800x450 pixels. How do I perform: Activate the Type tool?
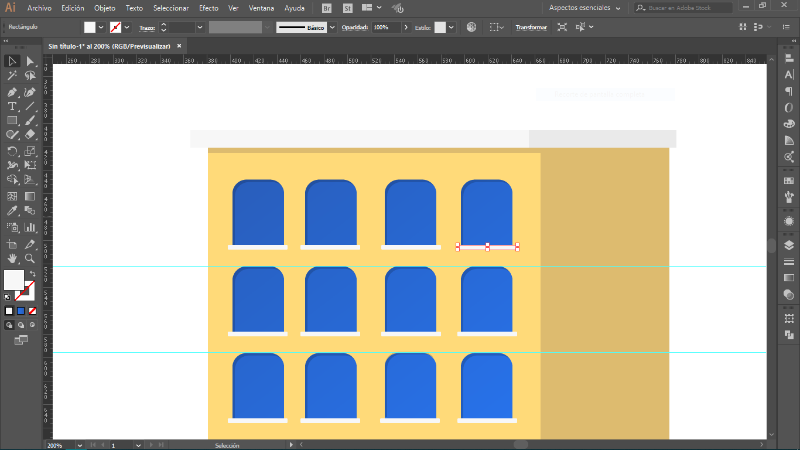12,106
